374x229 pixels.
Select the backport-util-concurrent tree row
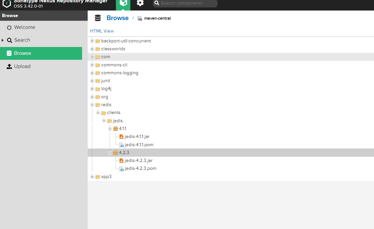click(231, 41)
